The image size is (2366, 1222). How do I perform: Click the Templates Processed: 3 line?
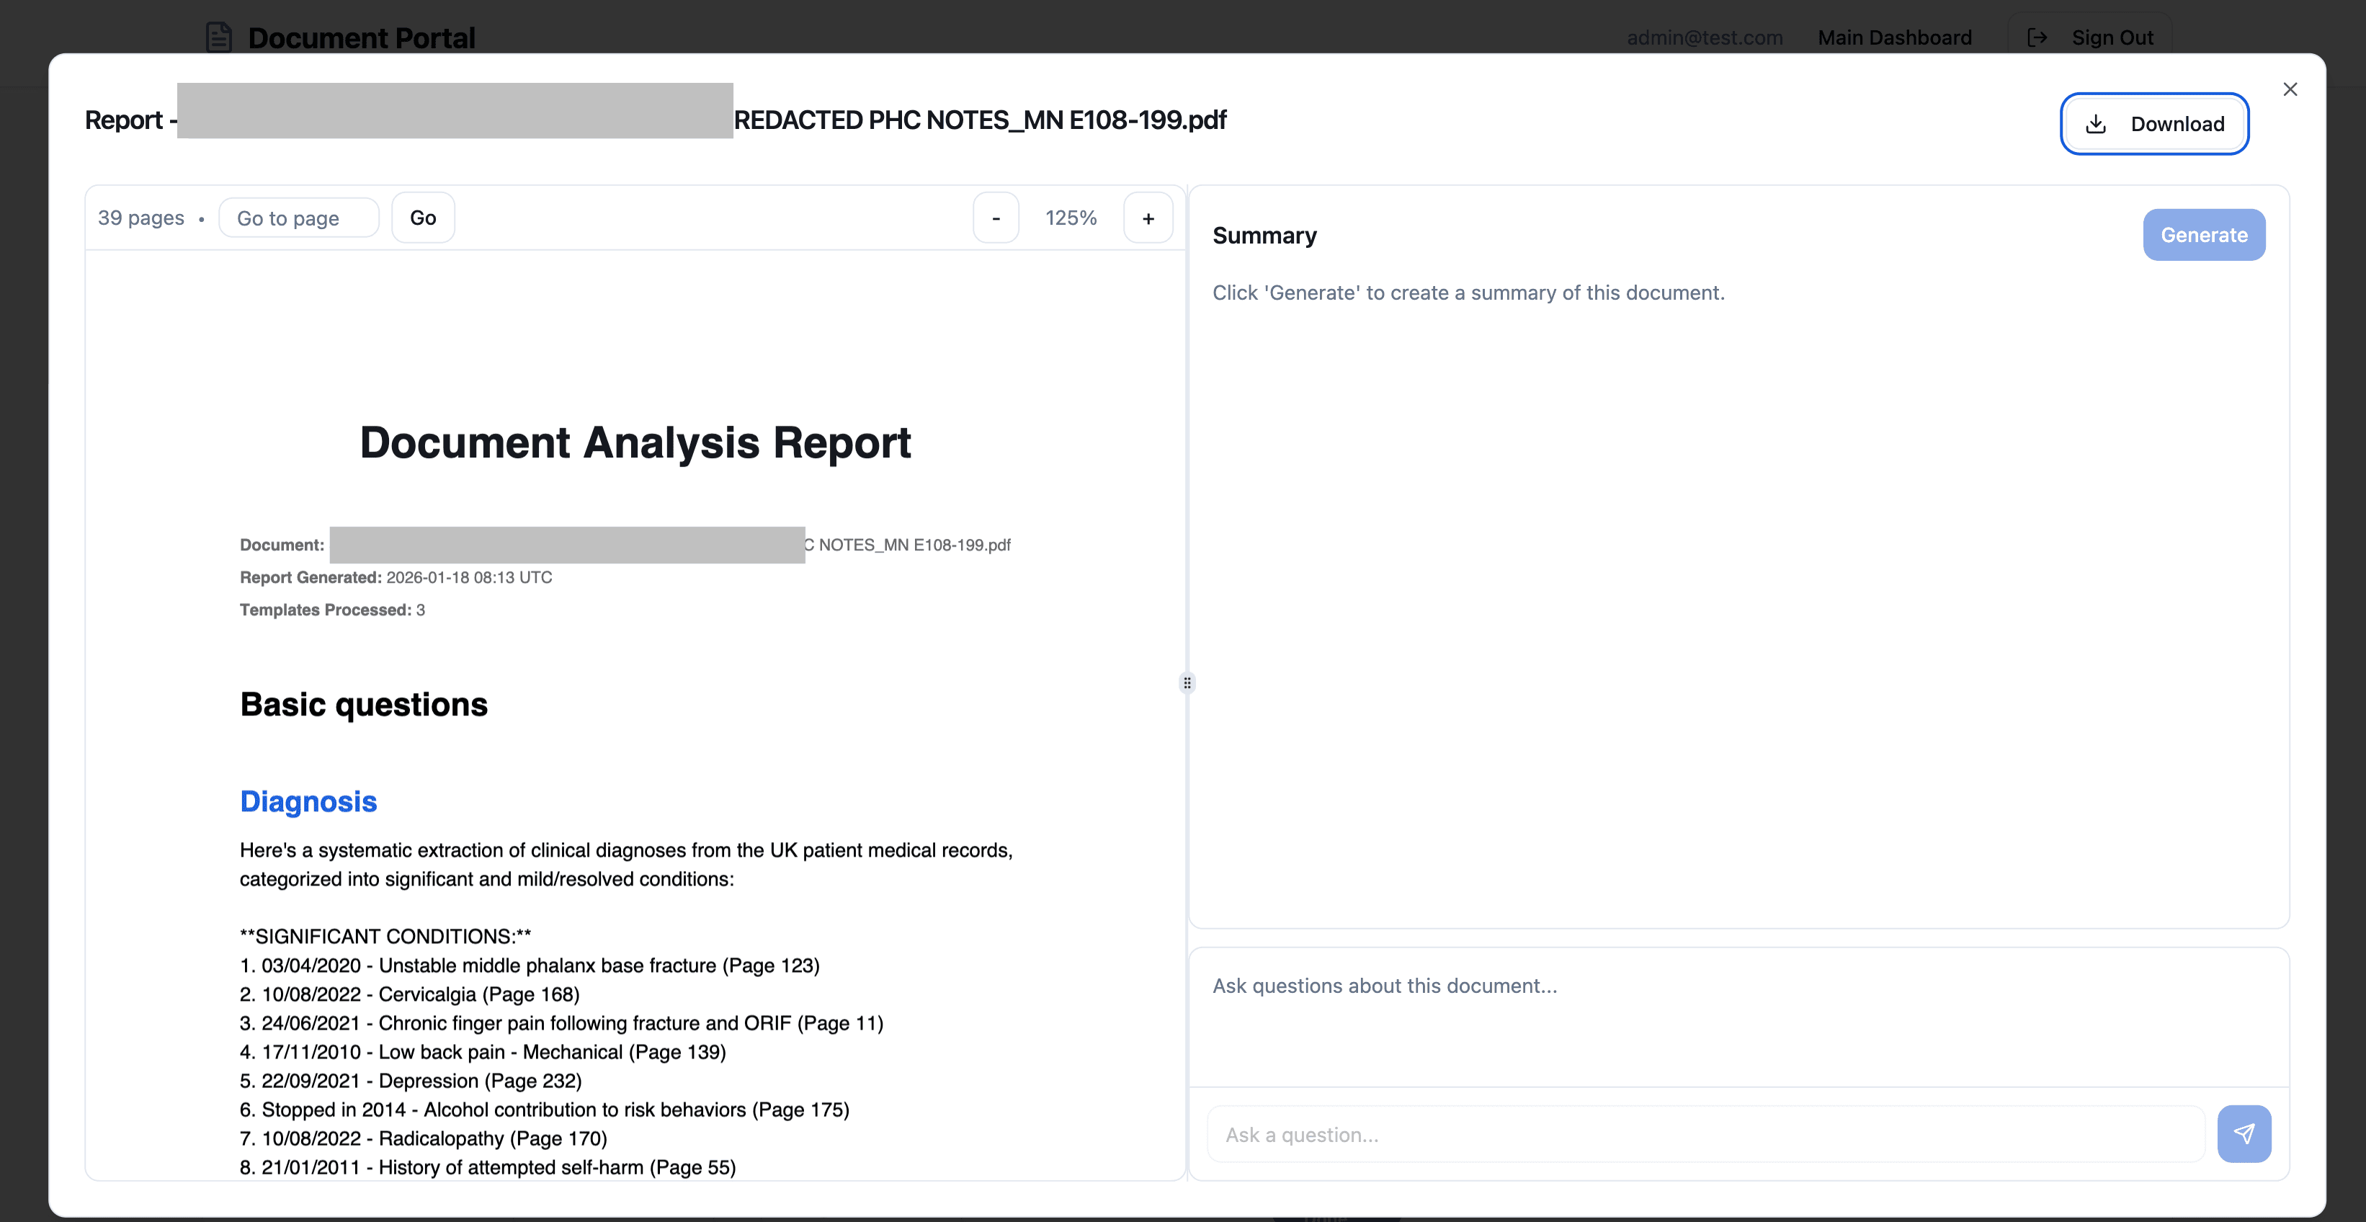tap(332, 609)
